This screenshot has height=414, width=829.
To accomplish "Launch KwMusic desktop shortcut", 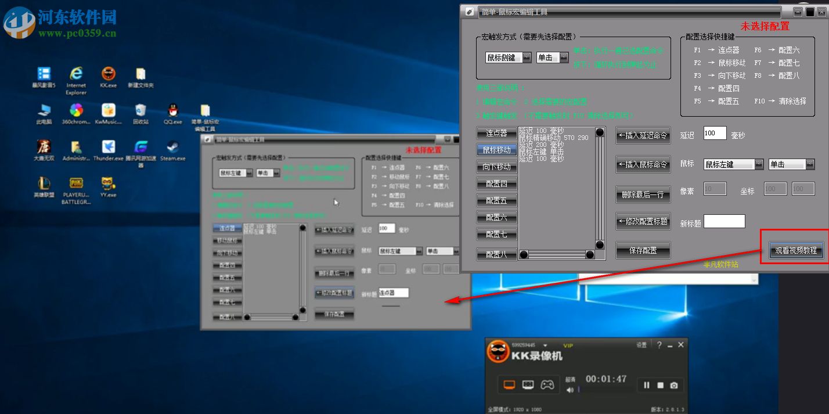I will click(x=108, y=114).
